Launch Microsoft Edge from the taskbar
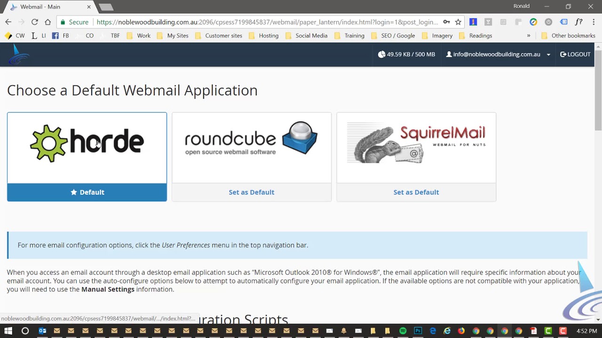Viewport: 602px width, 338px height. tap(433, 331)
